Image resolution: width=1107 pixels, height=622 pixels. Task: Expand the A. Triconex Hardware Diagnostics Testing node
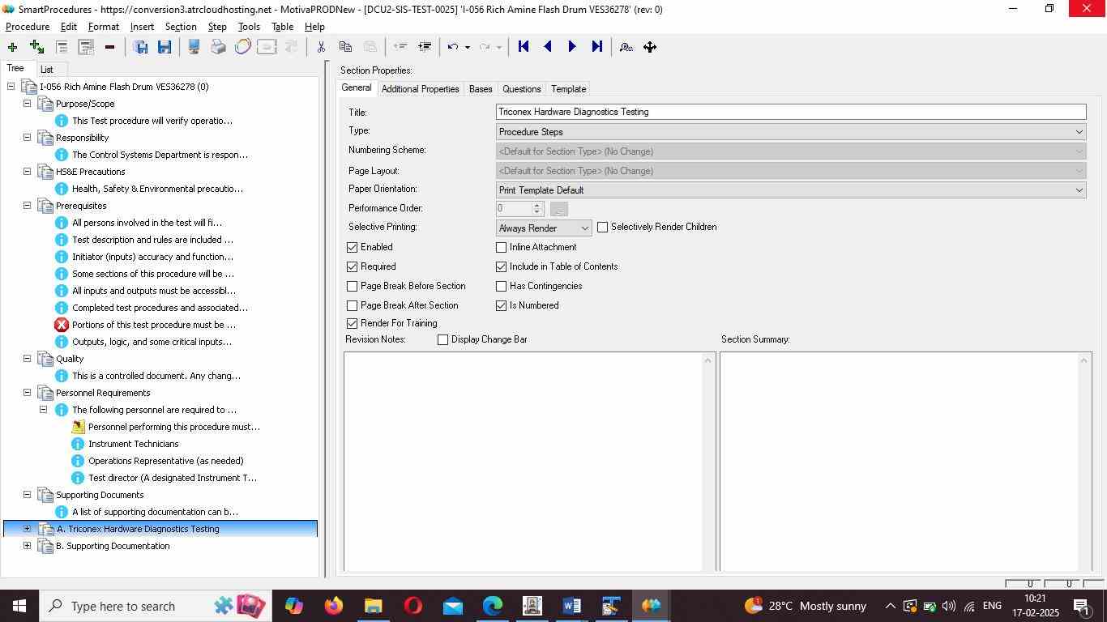pos(27,529)
